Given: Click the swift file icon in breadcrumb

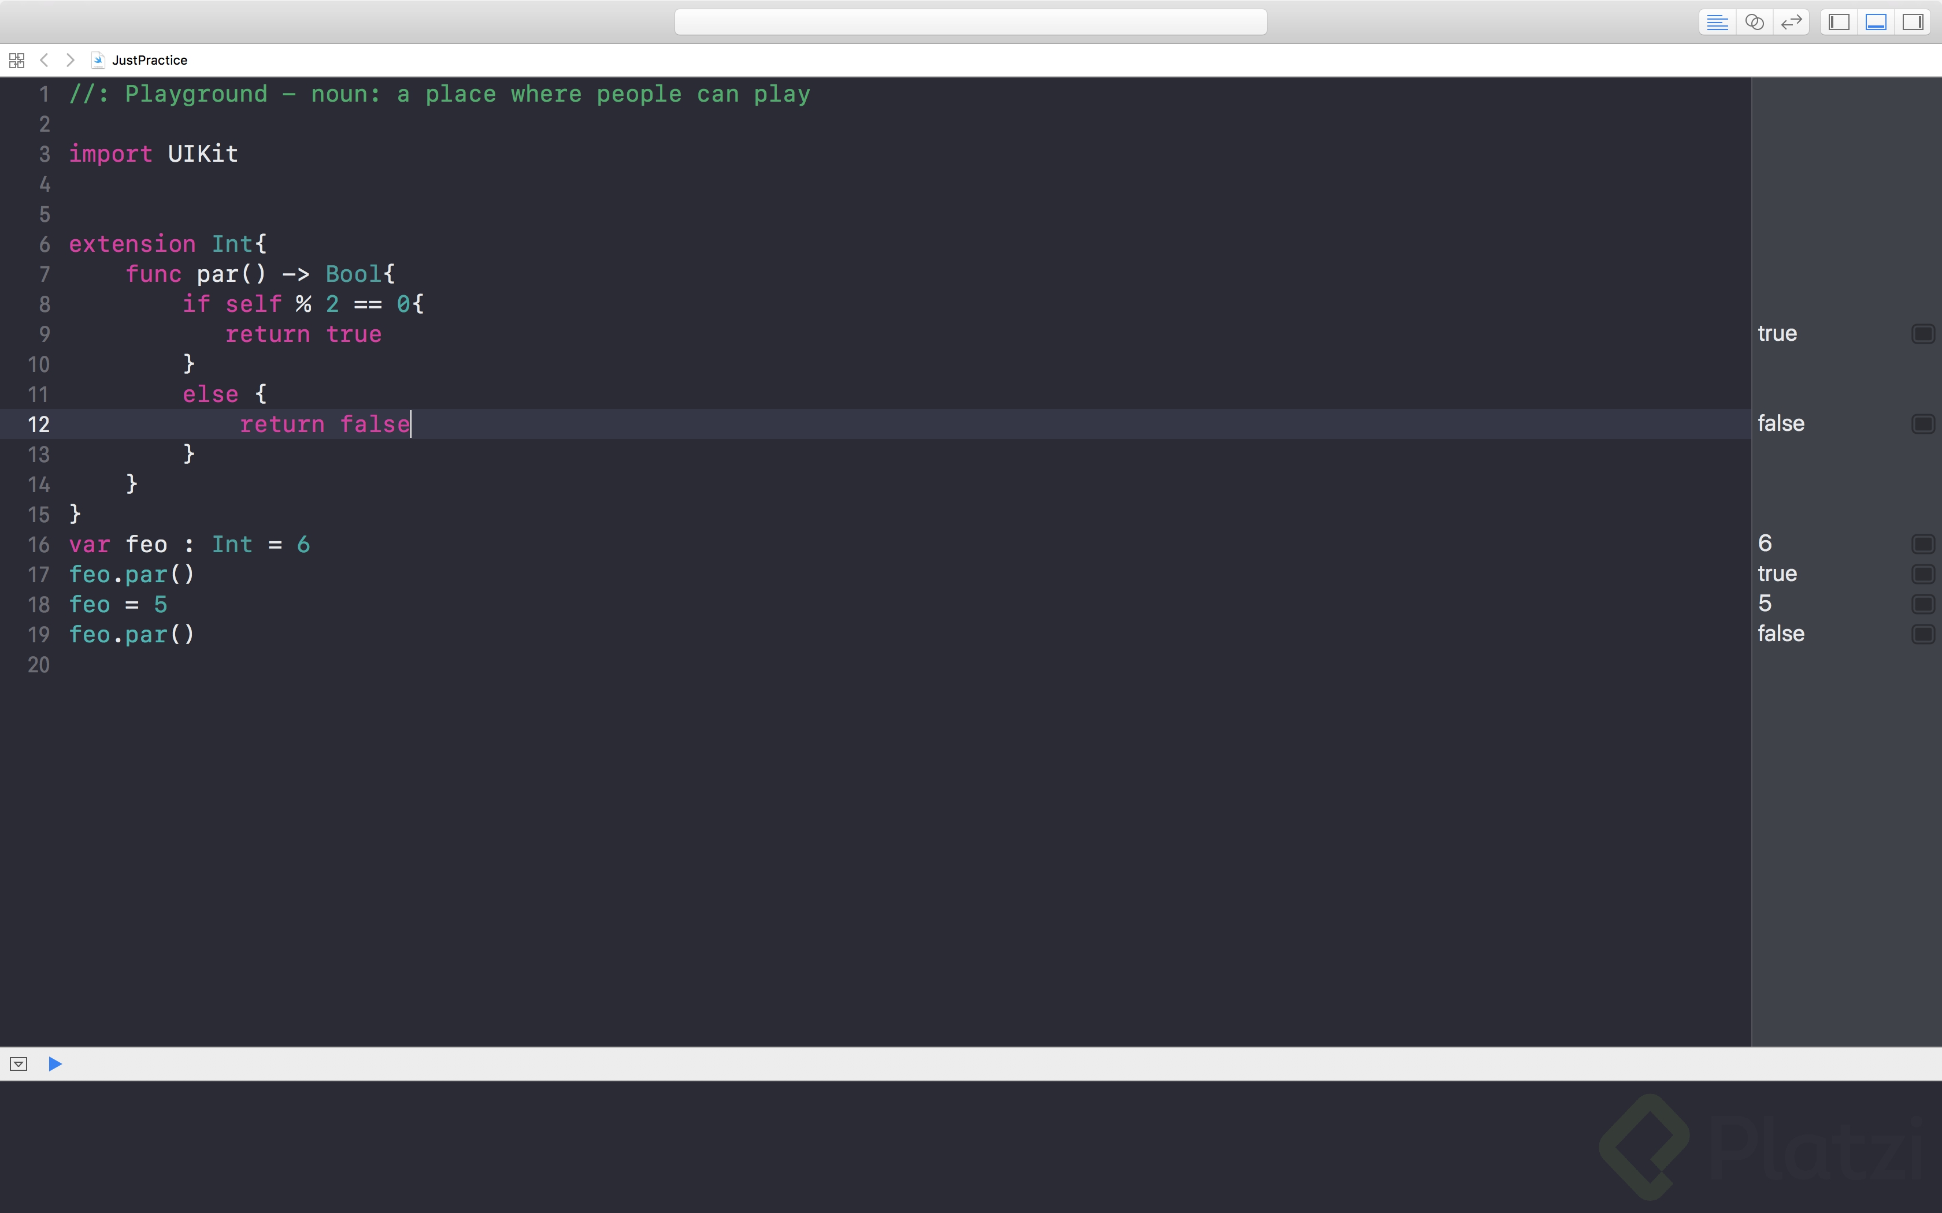Looking at the screenshot, I should tap(98, 60).
